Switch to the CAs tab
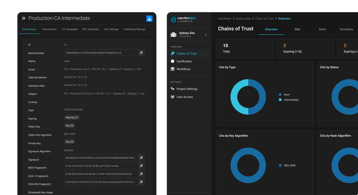The image size is (358, 195). [297, 29]
